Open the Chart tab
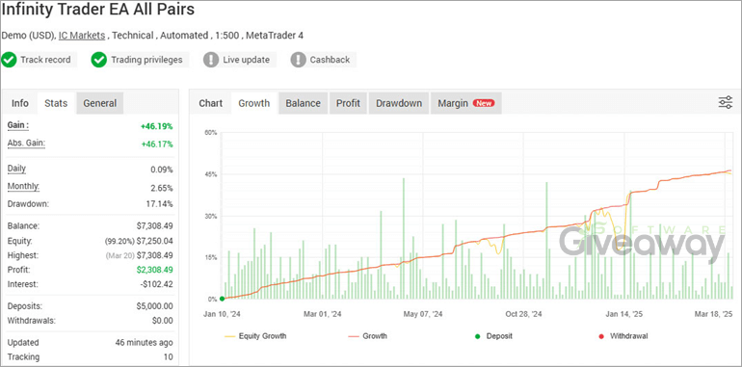The image size is (742, 367). tap(211, 103)
